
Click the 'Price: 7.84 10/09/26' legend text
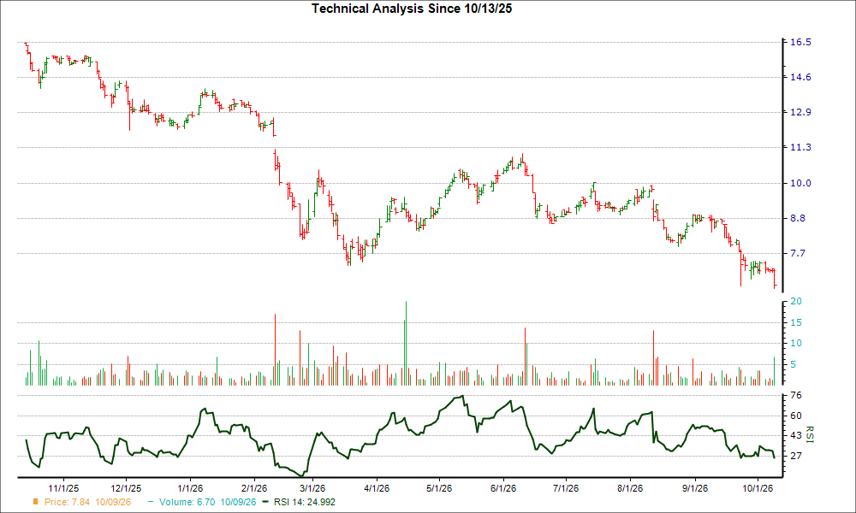click(x=88, y=502)
